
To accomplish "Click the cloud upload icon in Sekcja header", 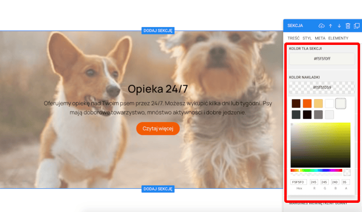I will tap(321, 26).
